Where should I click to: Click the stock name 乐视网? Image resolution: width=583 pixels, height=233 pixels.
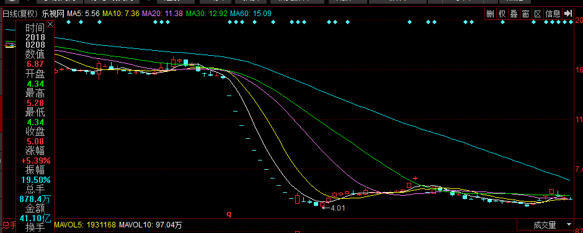[53, 14]
